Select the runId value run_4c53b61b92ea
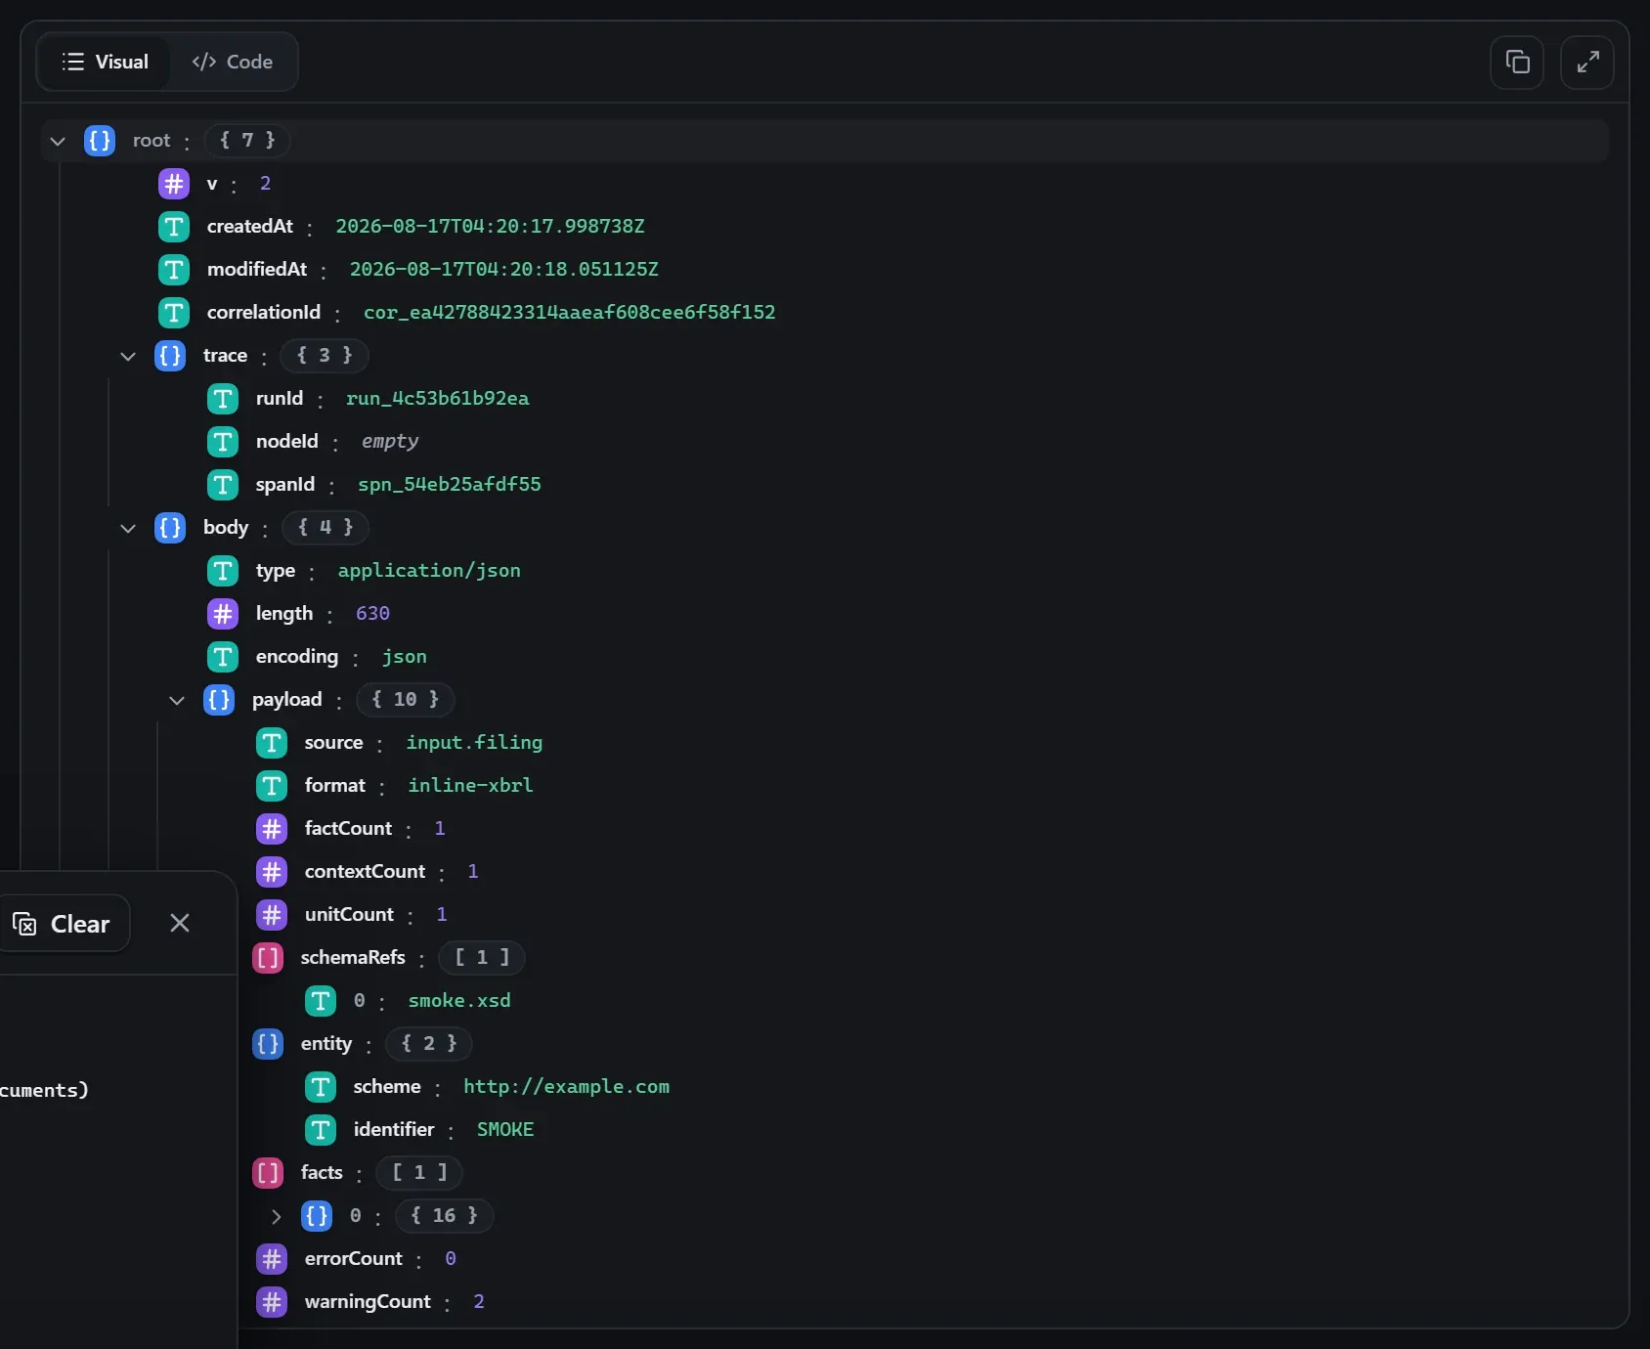 click(x=438, y=399)
